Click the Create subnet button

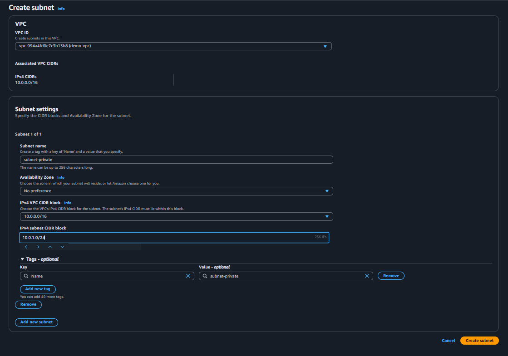pyautogui.click(x=479, y=341)
